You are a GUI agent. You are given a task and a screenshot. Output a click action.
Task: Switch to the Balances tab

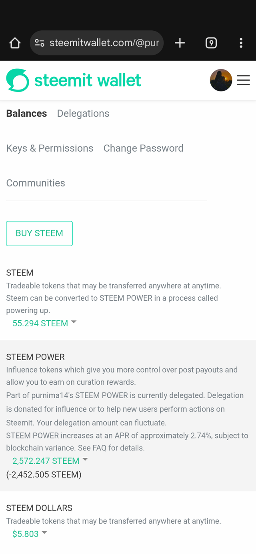tap(26, 113)
